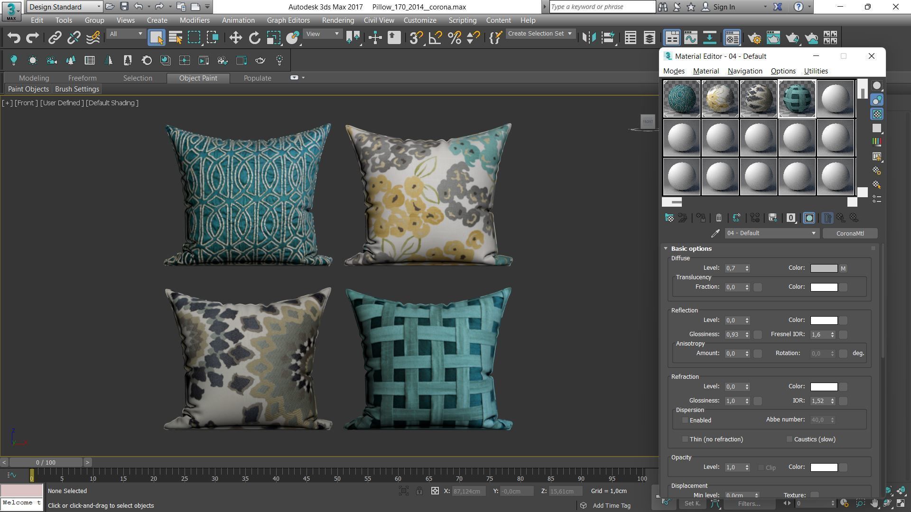Click the Undo arrow in main toolbar
Screen dimensions: 911x512
point(14,38)
